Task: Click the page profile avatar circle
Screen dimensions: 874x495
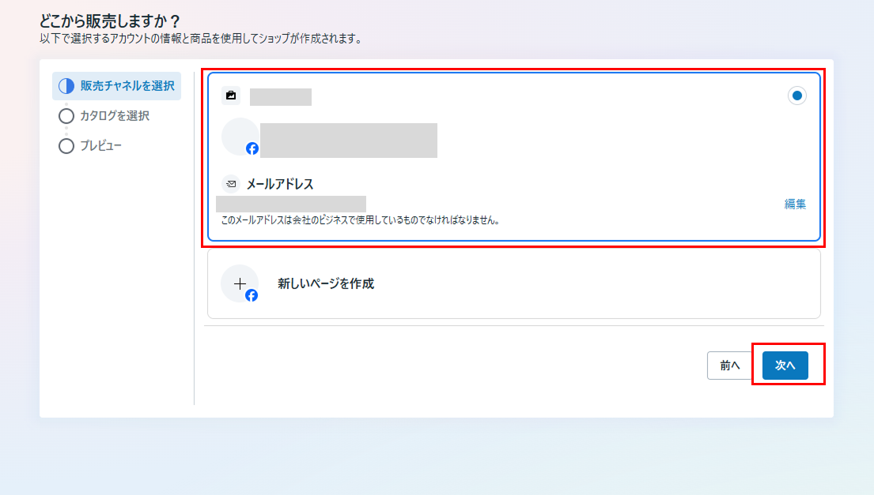Action: point(240,137)
